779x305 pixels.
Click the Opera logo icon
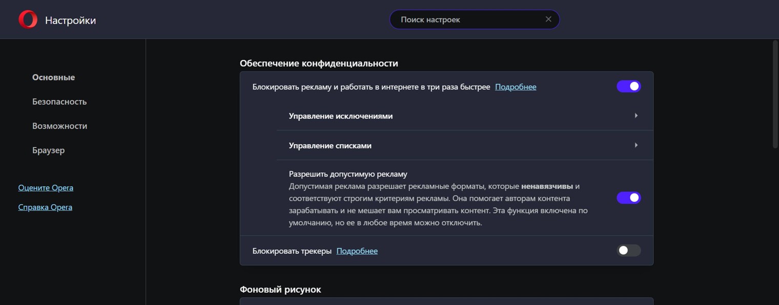pyautogui.click(x=28, y=20)
